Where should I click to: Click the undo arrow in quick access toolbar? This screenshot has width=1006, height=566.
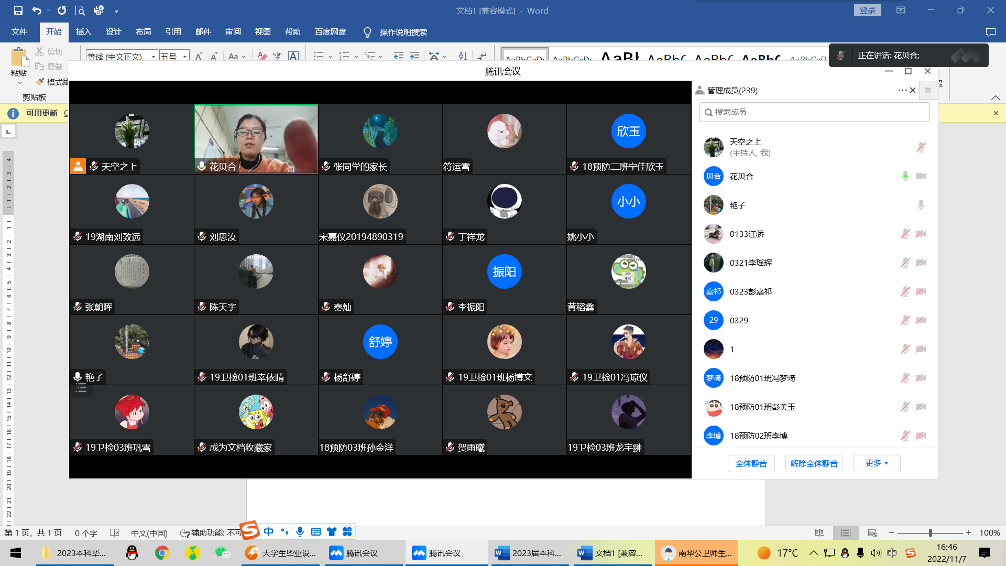[36, 10]
